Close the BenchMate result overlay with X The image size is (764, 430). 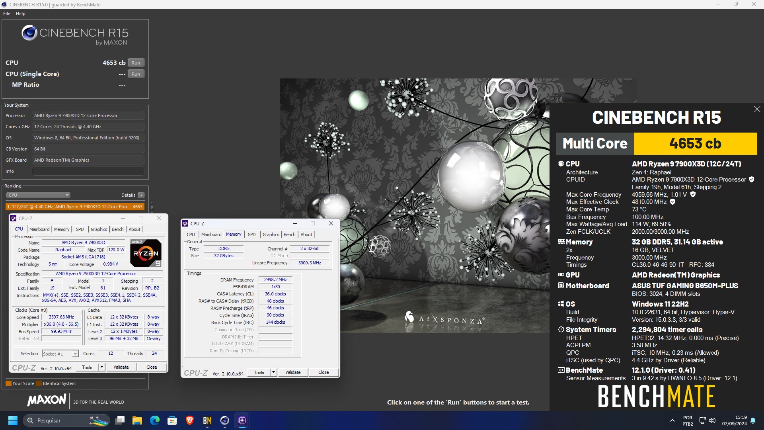click(757, 109)
